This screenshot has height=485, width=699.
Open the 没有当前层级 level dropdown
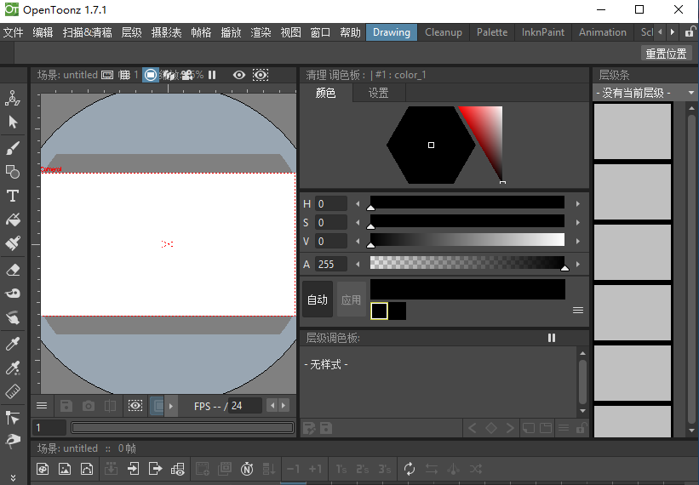tap(645, 93)
